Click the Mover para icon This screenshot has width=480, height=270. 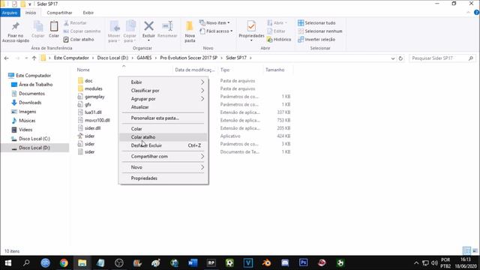114,27
